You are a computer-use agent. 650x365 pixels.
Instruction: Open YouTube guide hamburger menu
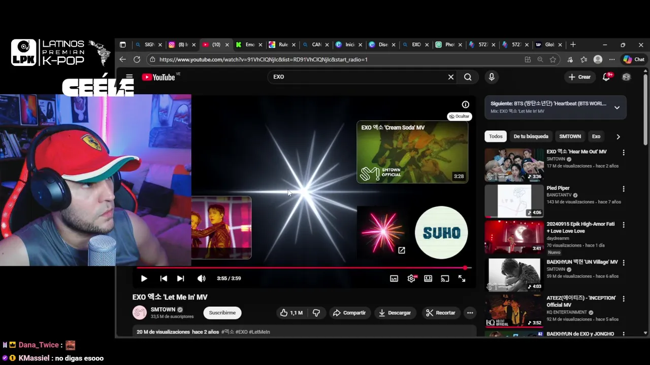(129, 77)
